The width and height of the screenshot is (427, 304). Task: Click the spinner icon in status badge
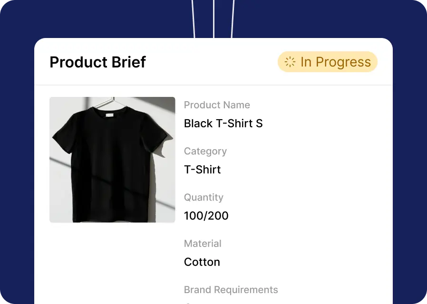[290, 62]
